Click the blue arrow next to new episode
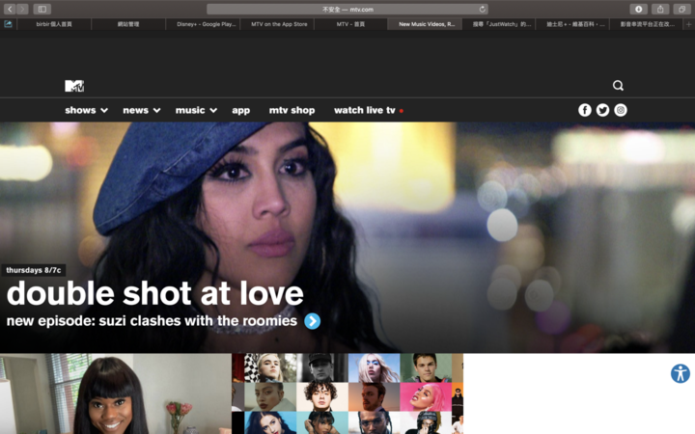The height and width of the screenshot is (434, 695). point(312,321)
